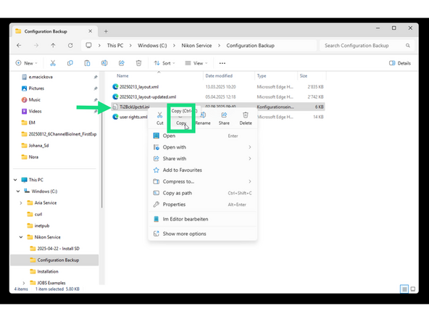The height and width of the screenshot is (322, 429).
Task: Open the Open with submenu
Action: click(202, 147)
